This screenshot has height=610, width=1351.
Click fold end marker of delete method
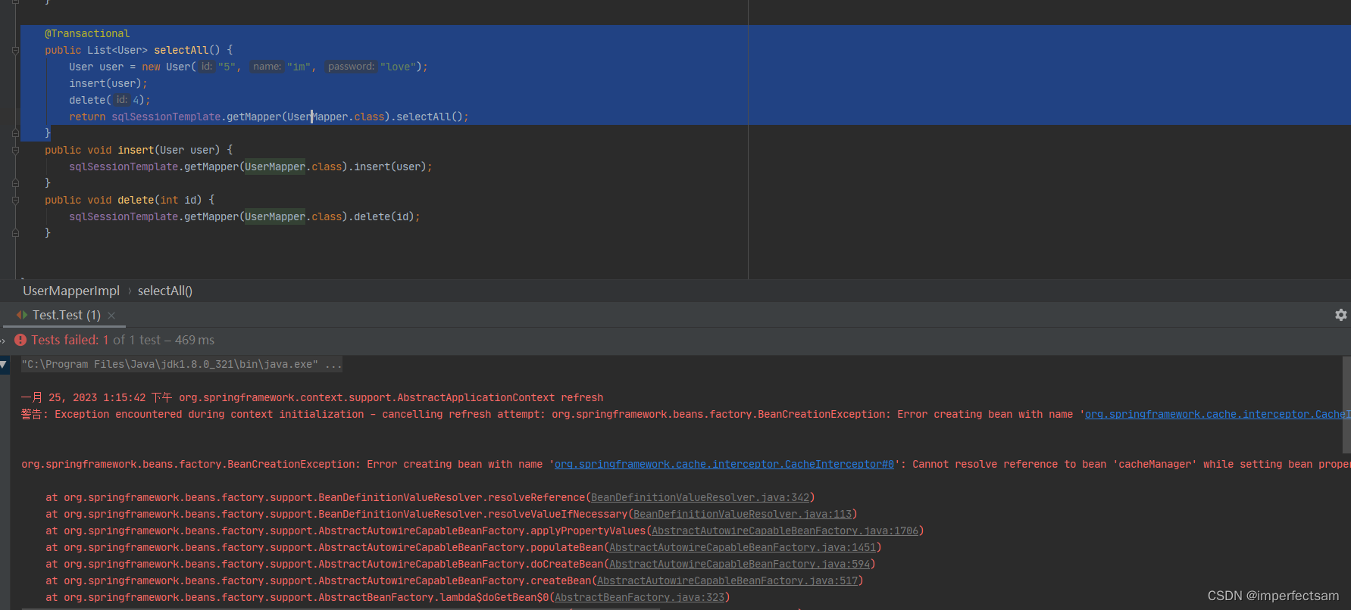(15, 233)
